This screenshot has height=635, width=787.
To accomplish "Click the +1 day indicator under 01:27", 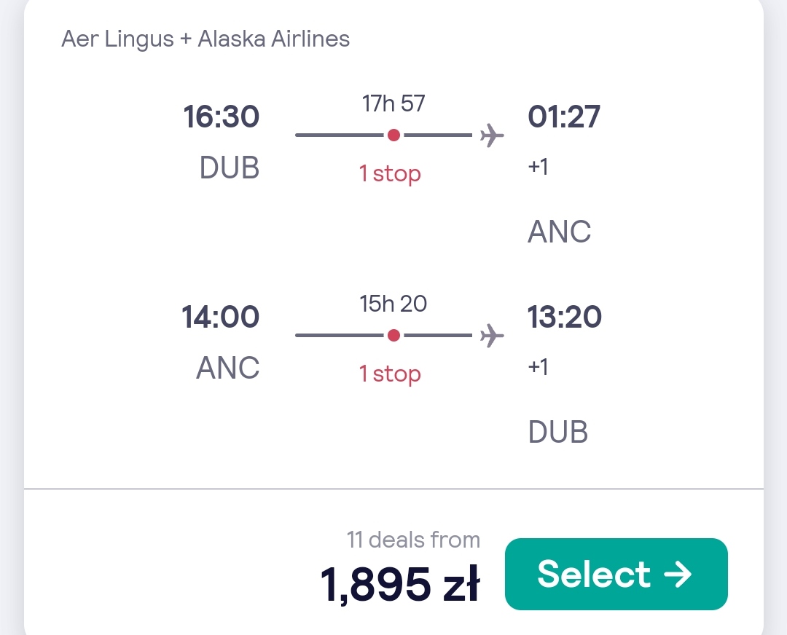I will (x=538, y=167).
